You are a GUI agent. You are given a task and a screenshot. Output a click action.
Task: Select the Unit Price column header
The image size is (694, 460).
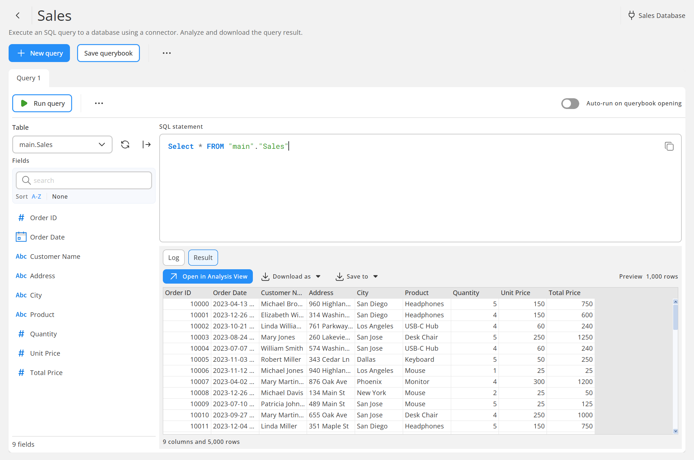click(x=523, y=293)
